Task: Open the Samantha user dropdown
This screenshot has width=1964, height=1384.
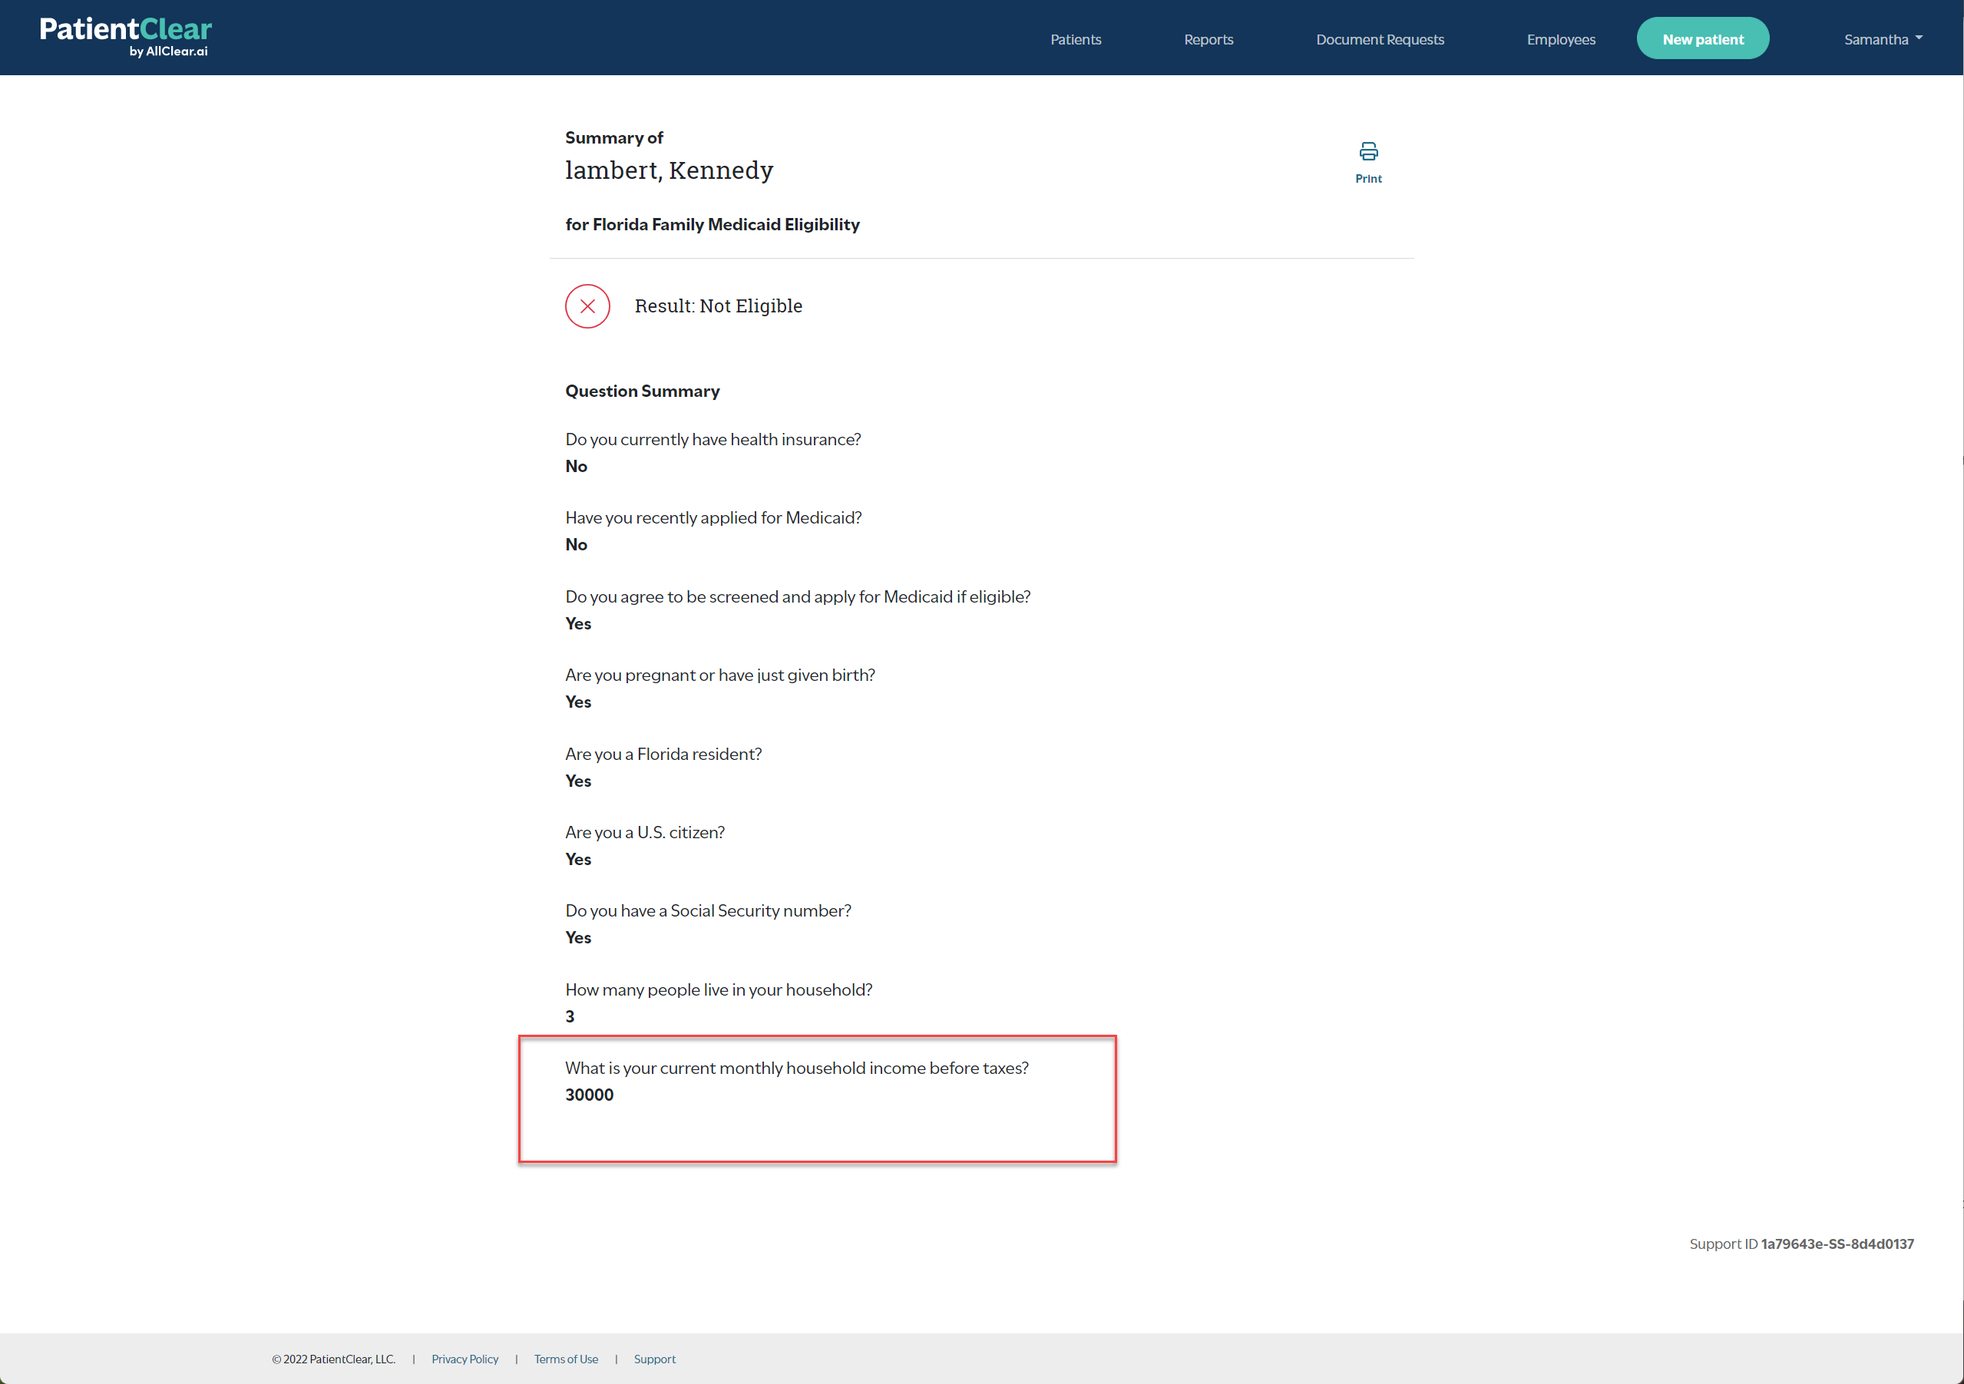Action: point(1882,39)
